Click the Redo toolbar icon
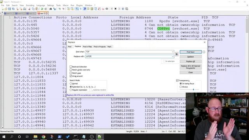 pos(46,9)
